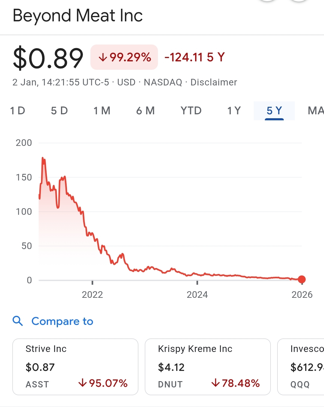Click the active 5 Y tab
Image resolution: width=324 pixels, height=407 pixels.
(x=274, y=111)
